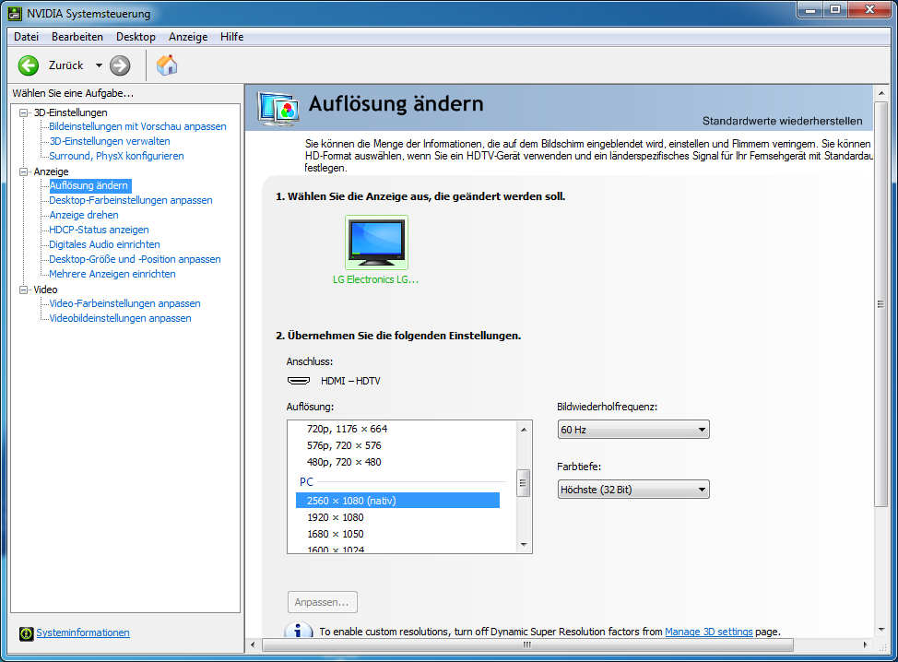Screen dimensions: 898x662
Task: Select Auflösung ändern in the tree
Action: click(89, 185)
